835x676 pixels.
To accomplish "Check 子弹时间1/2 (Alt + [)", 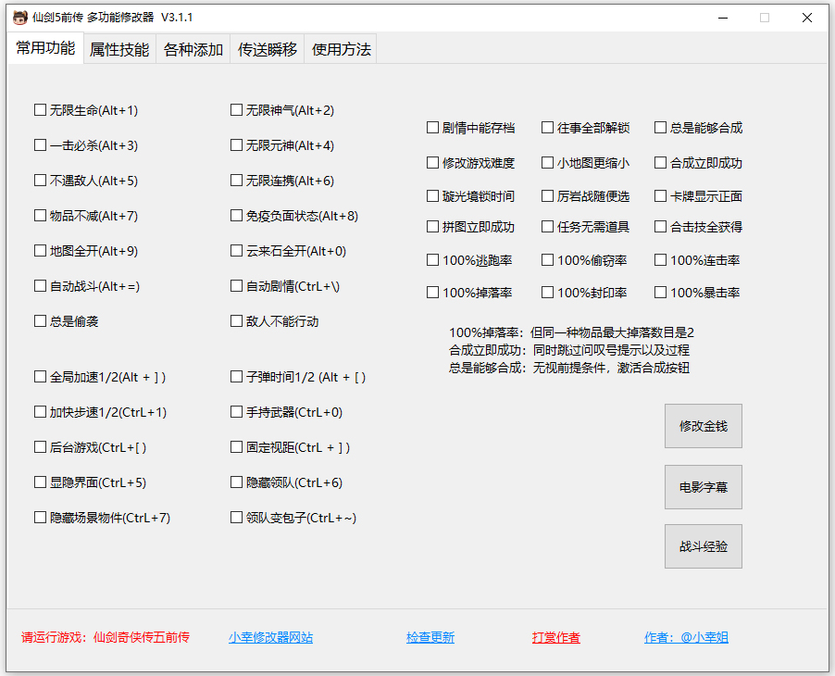I will [237, 376].
